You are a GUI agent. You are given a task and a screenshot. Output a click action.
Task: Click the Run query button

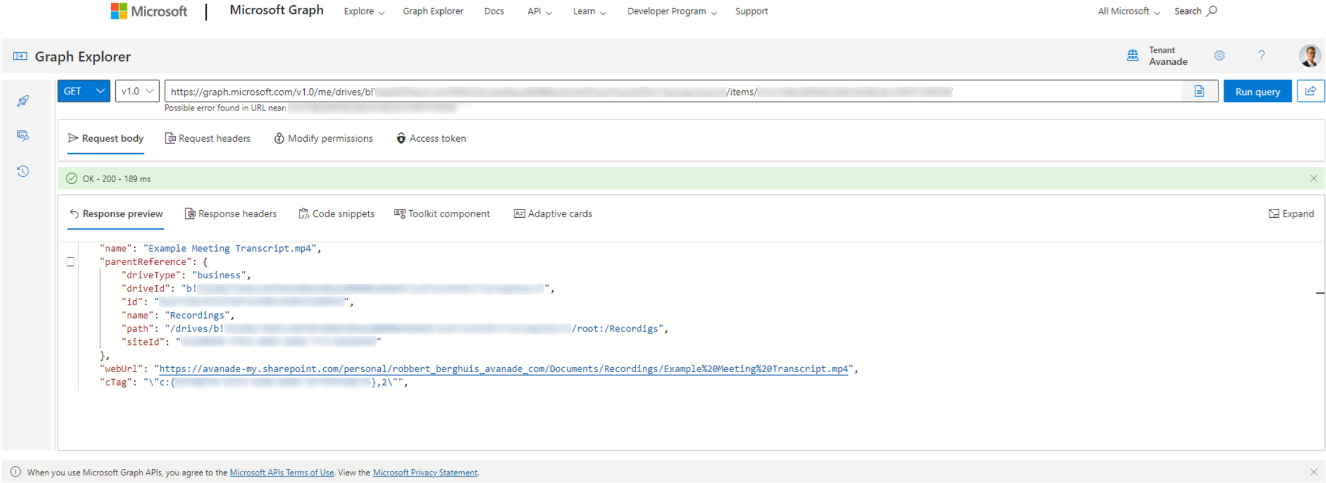pyautogui.click(x=1258, y=91)
